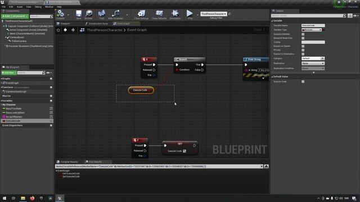Select the Branch node header
360x202 pixels.
coord(190,59)
